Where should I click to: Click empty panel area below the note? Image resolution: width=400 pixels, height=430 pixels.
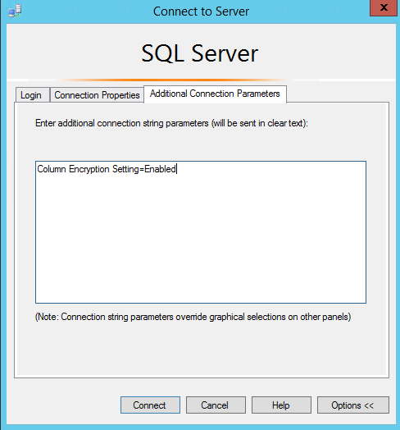201,350
